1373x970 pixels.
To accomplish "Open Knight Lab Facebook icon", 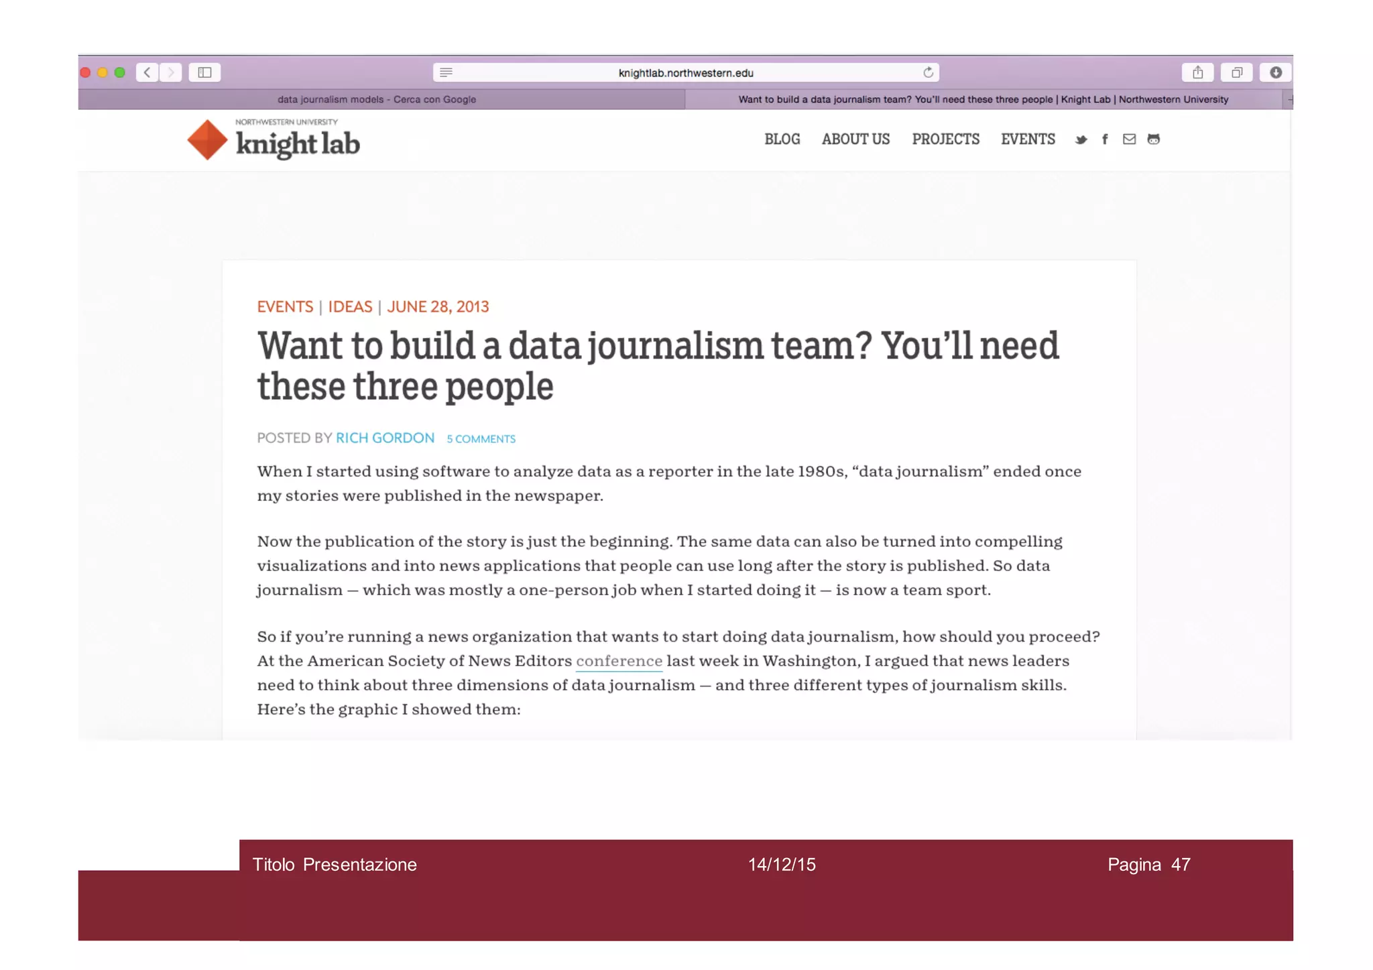I will point(1105,139).
